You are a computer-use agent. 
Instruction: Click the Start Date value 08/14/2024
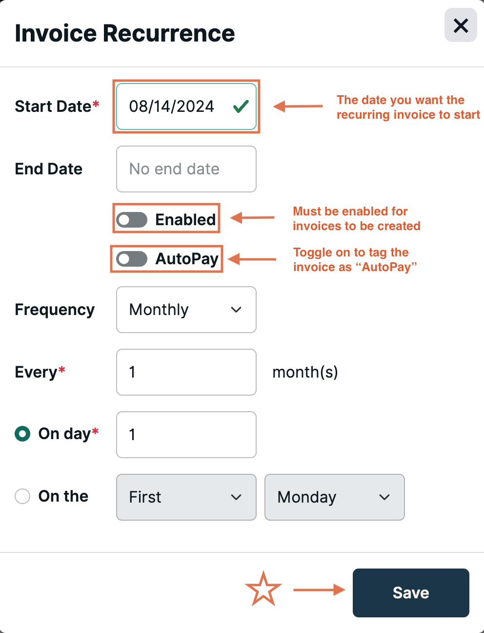(x=172, y=106)
